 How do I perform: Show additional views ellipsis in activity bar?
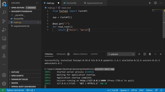pos(4,64)
